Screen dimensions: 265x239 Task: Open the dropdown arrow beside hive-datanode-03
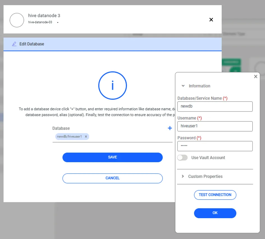pos(58,22)
